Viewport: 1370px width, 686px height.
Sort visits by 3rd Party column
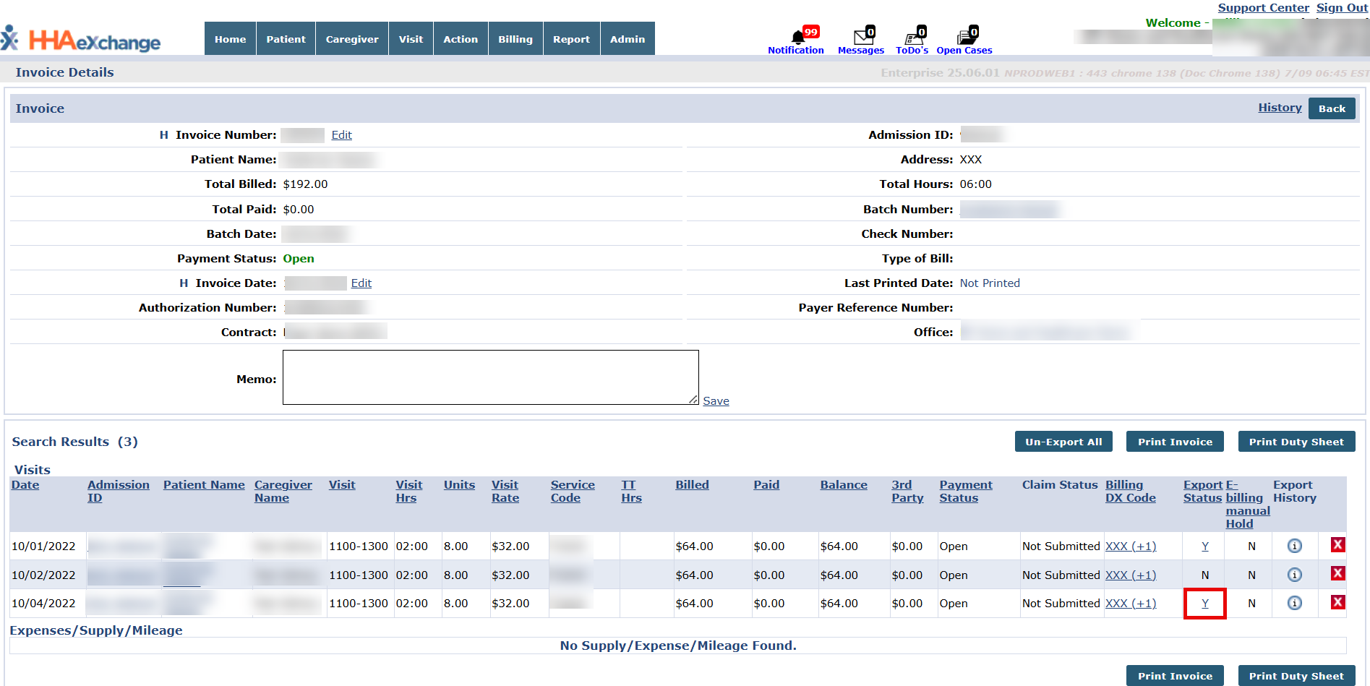(907, 492)
